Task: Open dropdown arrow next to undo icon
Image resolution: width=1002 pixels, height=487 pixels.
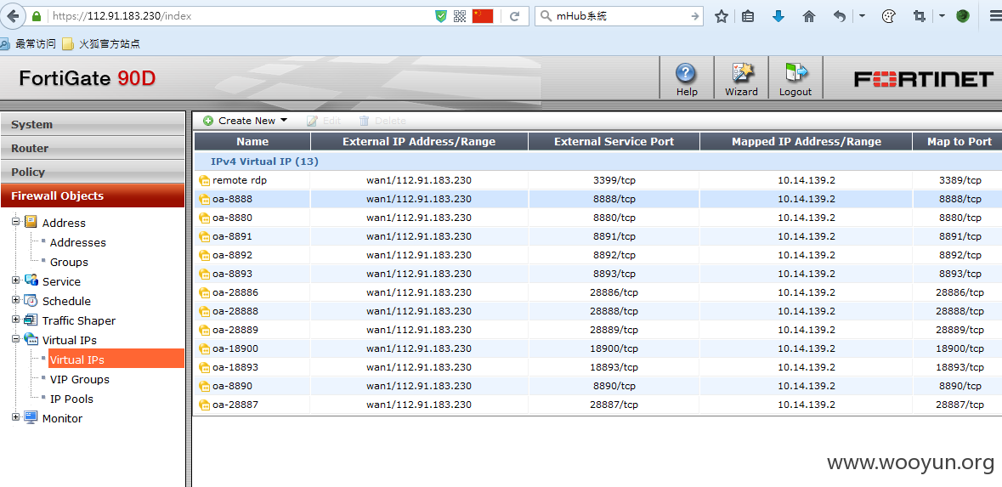Action: [862, 16]
